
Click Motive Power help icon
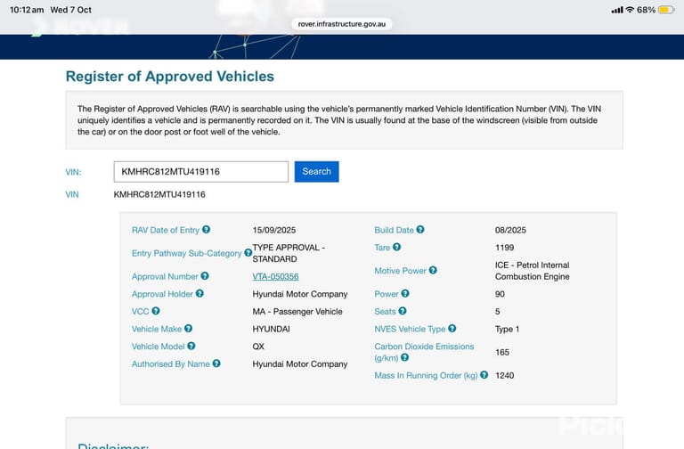433,270
